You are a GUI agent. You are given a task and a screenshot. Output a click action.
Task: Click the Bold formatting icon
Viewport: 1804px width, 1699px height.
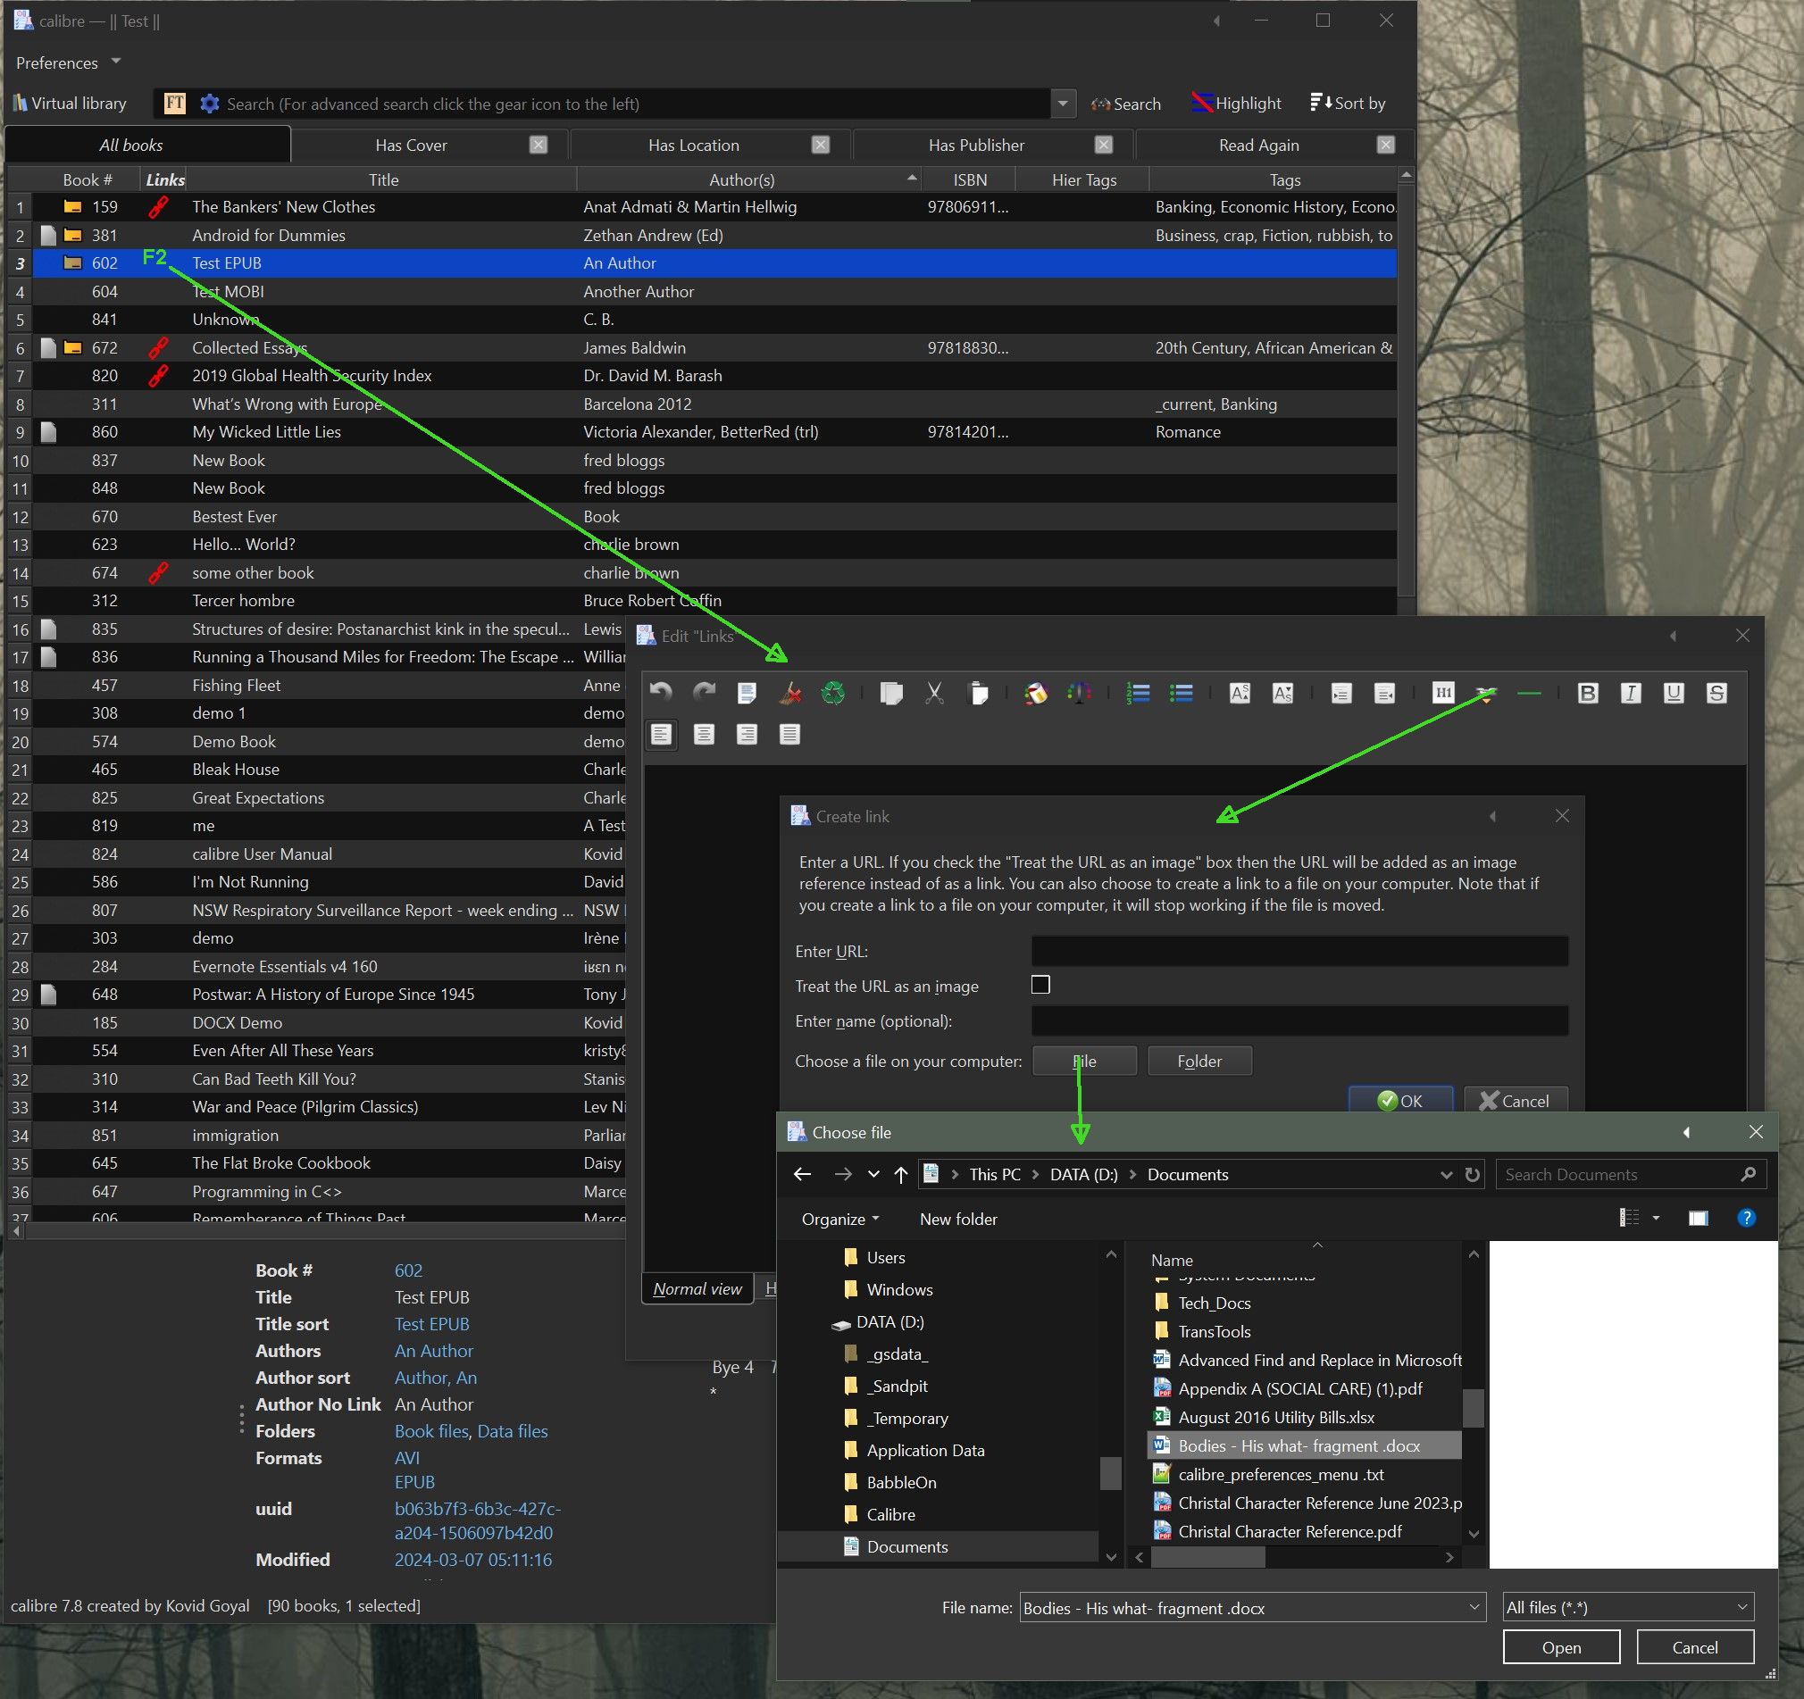[x=1587, y=694]
